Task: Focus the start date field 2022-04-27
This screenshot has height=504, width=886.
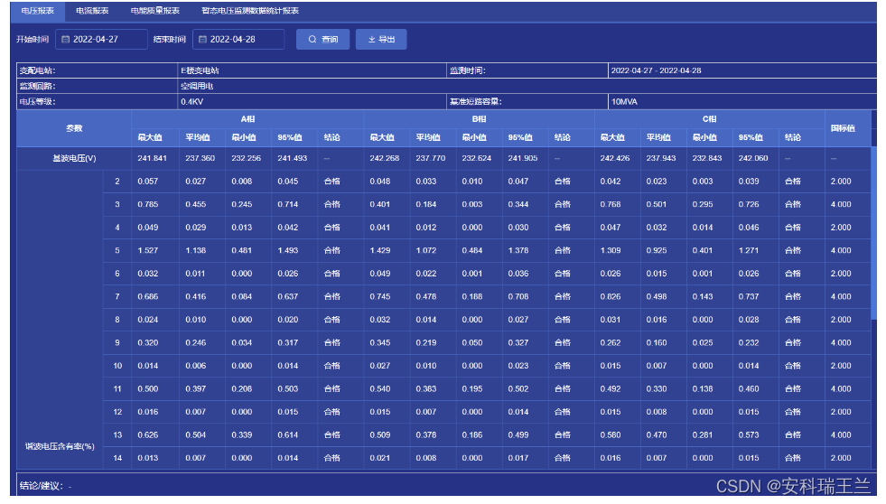Action: tap(102, 40)
